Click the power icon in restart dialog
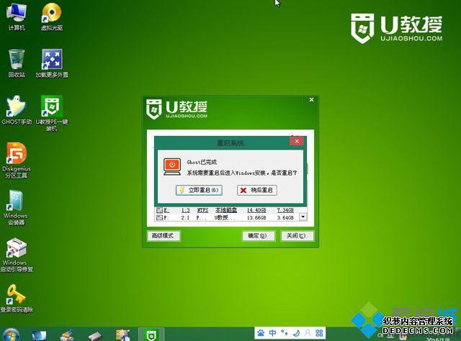The height and width of the screenshot is (341, 461). point(172,166)
